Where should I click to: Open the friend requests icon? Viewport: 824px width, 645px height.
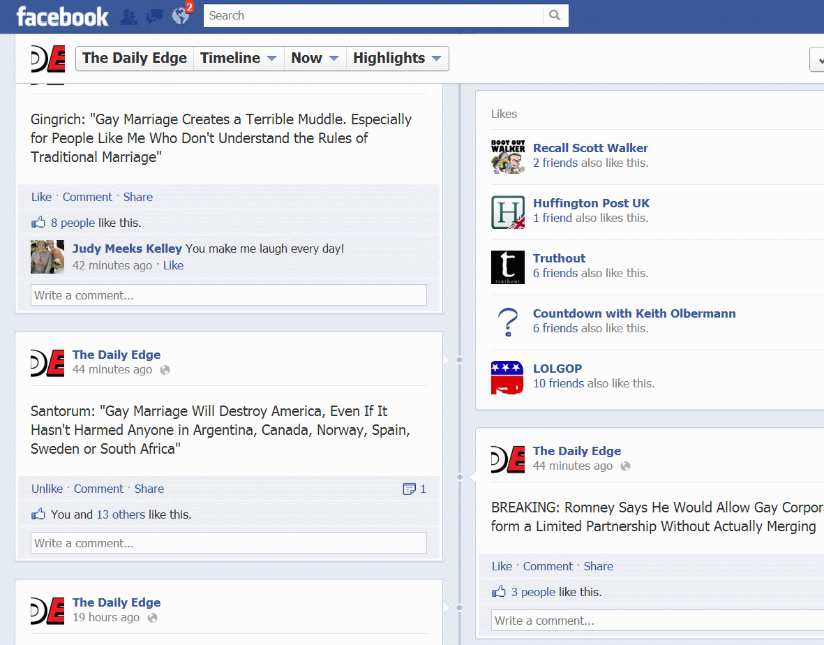coord(128,16)
